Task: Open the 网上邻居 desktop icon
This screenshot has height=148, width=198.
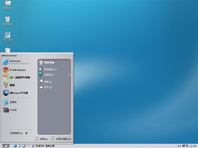Action: [x=7, y=36]
